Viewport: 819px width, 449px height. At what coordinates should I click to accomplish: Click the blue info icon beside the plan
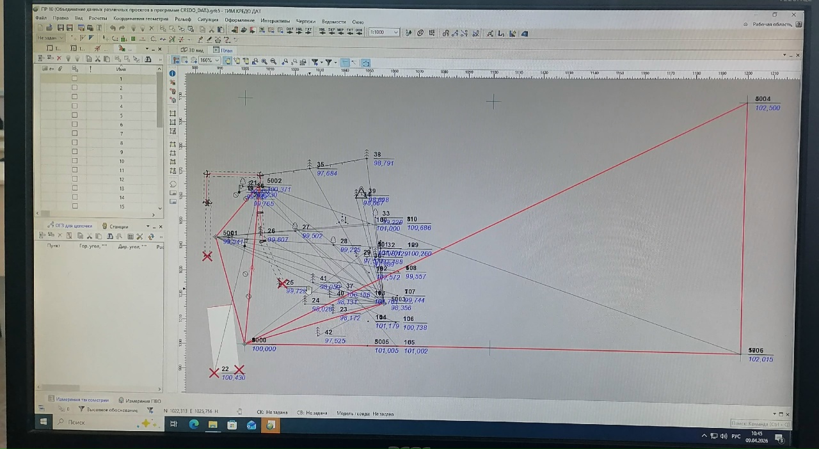click(x=172, y=74)
